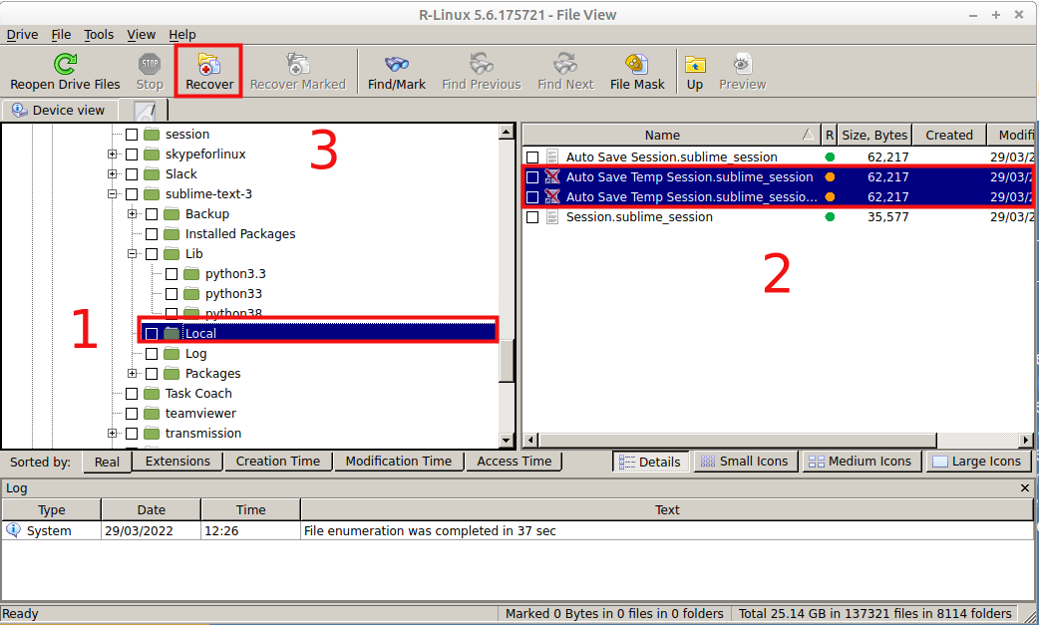Screen dimensions: 1039x625
Task: Click the Creation Time sort button
Action: (276, 461)
